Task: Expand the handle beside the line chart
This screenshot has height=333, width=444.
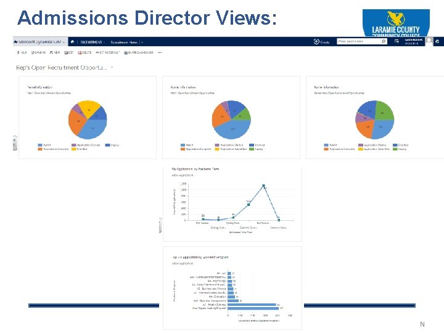Action: pos(160,226)
